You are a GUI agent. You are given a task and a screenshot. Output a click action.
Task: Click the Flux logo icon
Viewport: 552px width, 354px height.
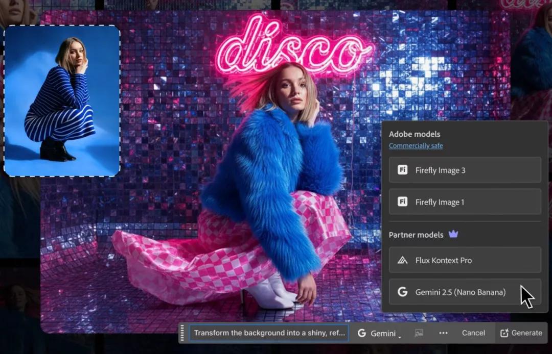tap(402, 260)
